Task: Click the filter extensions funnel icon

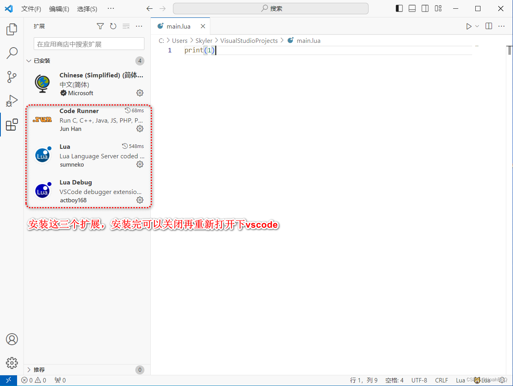Action: (x=100, y=26)
